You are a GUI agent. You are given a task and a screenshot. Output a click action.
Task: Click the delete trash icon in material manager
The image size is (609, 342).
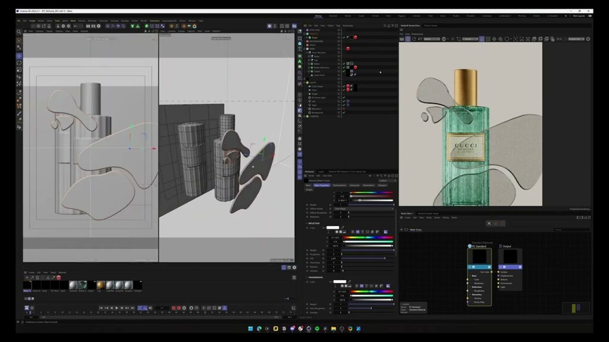37,278
